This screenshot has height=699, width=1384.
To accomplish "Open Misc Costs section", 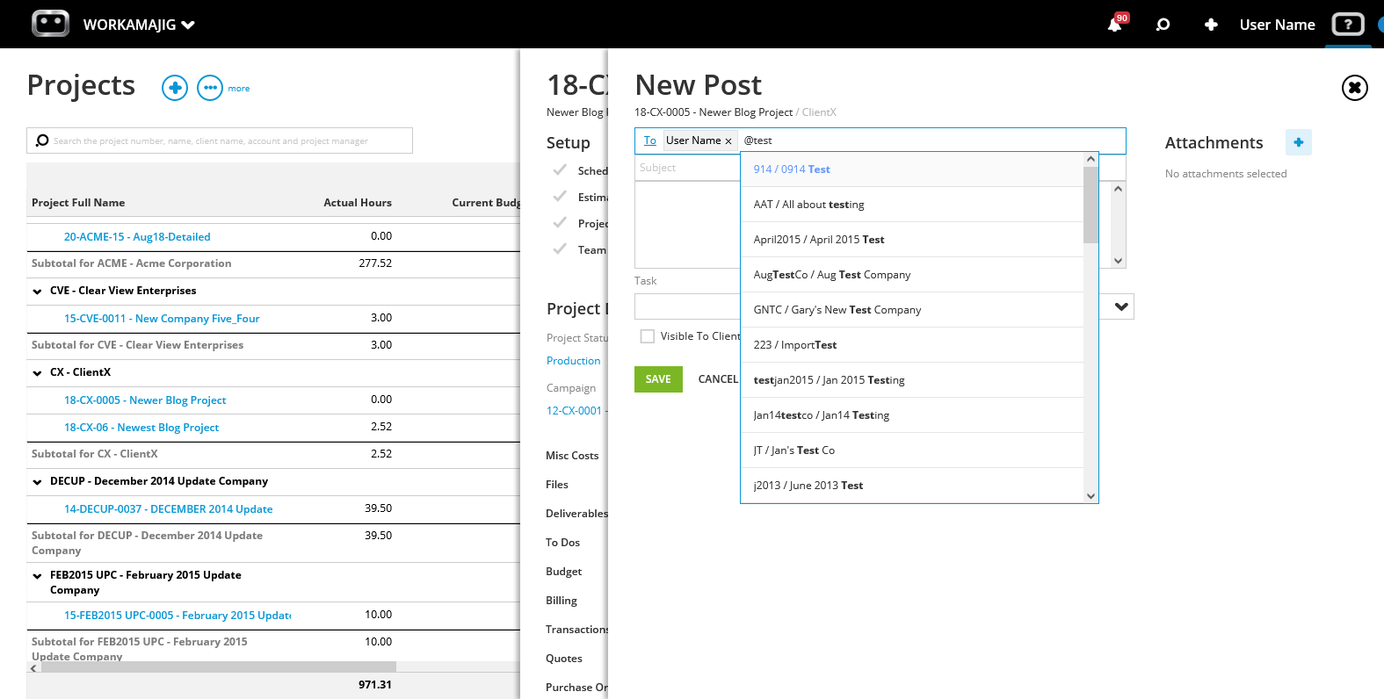I will (x=572, y=456).
